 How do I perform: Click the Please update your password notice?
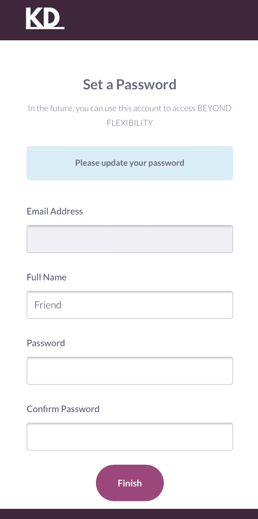[x=130, y=163]
